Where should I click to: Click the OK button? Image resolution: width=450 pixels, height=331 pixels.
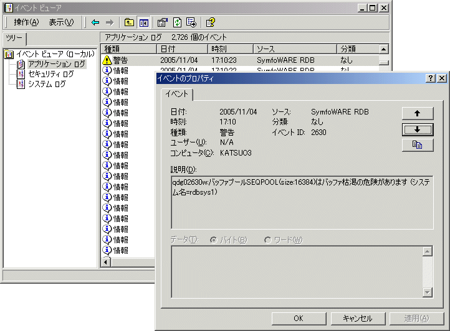pyautogui.click(x=299, y=319)
